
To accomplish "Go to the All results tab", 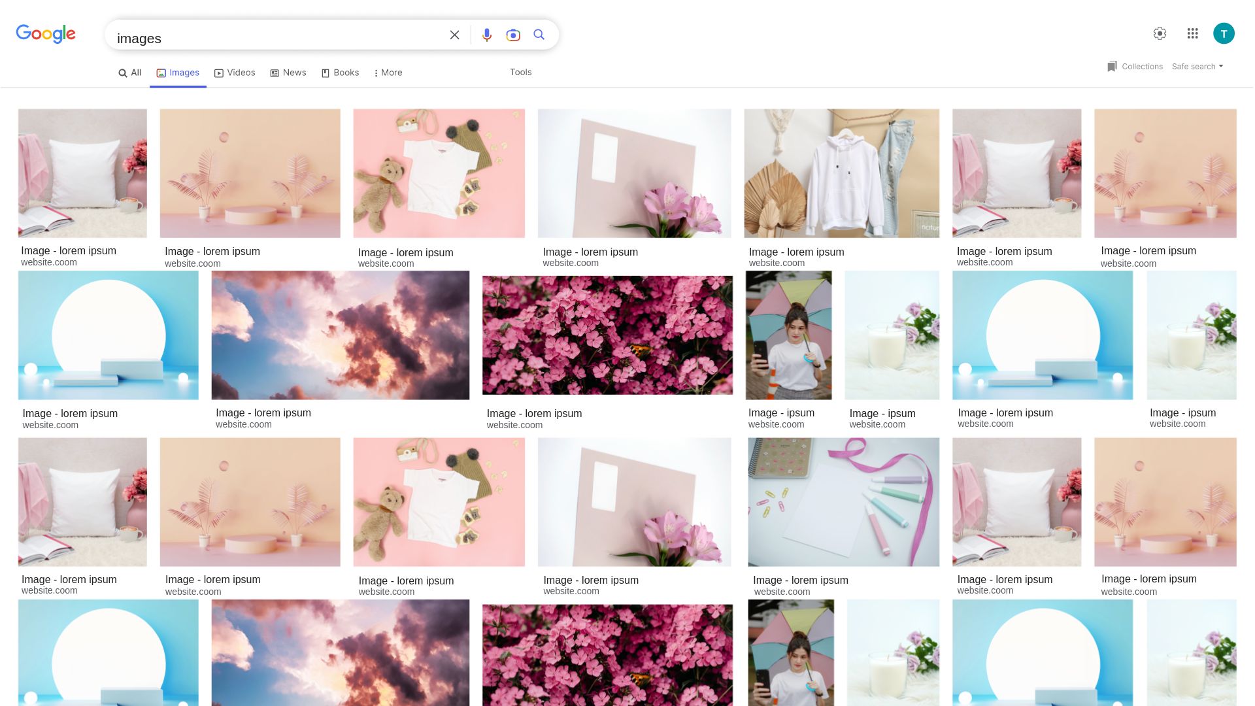I will [x=129, y=73].
